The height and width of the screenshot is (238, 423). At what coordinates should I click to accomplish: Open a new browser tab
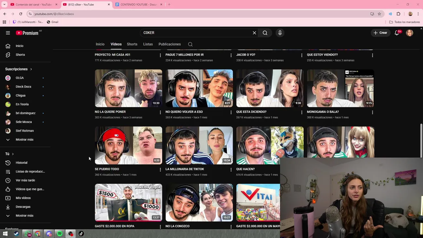(169, 4)
